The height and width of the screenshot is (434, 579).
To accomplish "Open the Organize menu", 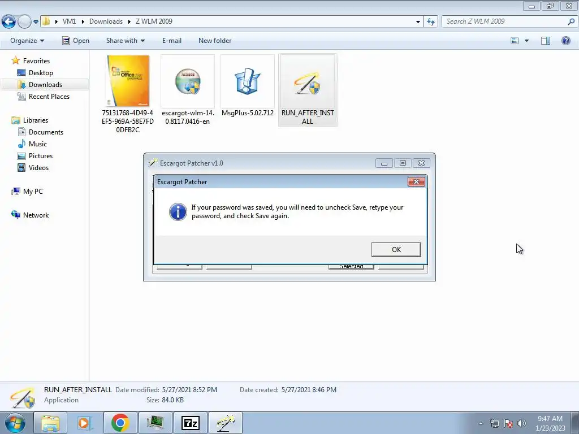I will (x=27, y=41).
